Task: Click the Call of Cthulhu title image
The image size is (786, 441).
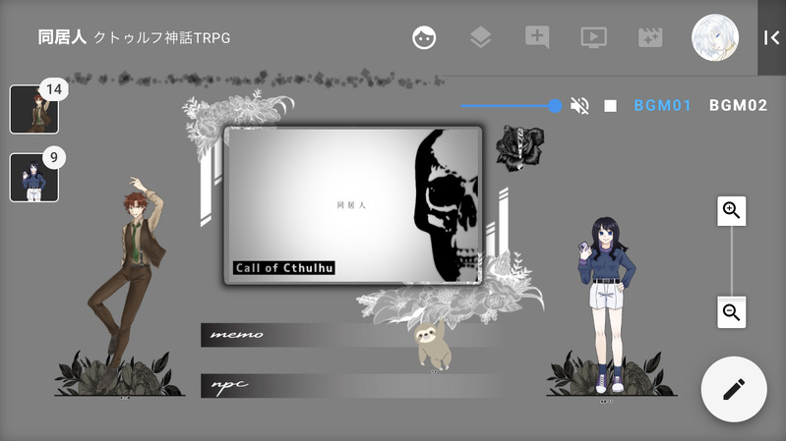Action: tap(353, 205)
